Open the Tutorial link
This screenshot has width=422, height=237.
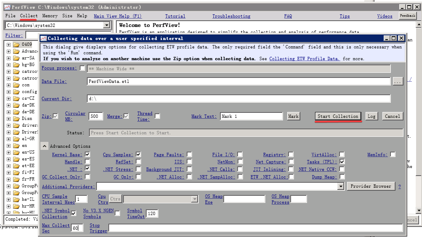175,16
